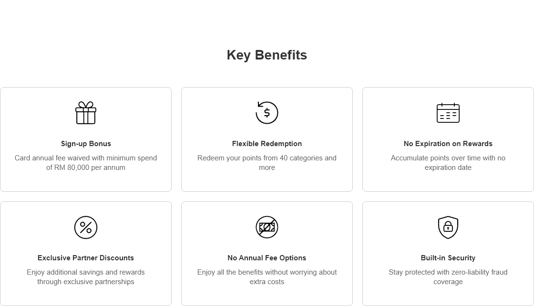Open the Built-in Security benefit card
The width and height of the screenshot is (534, 306).
tap(448, 254)
